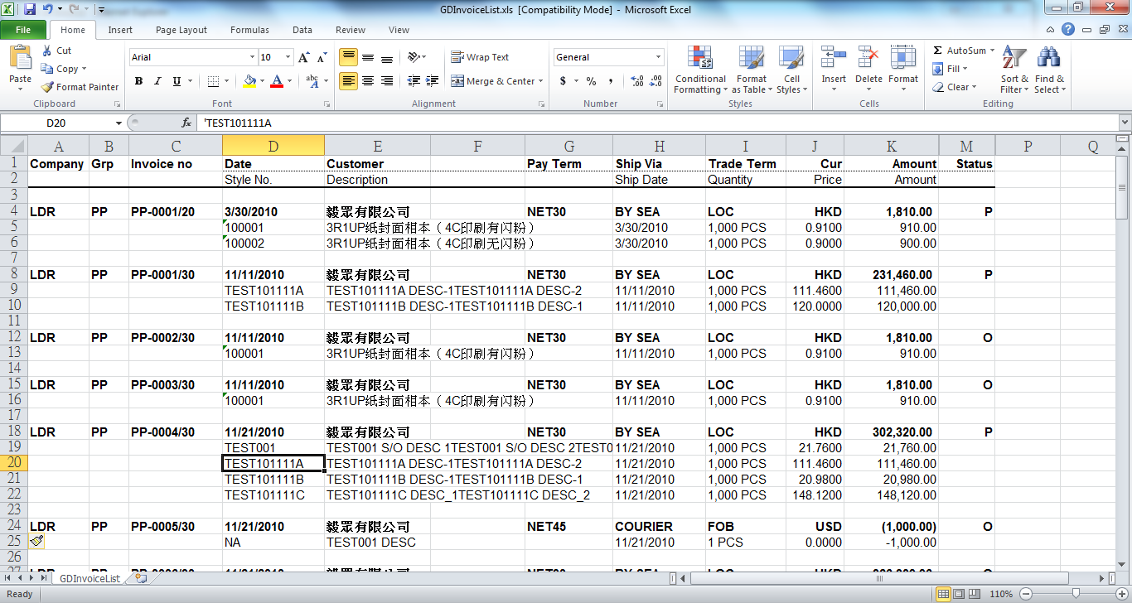Switch to the Formulas tab
The width and height of the screenshot is (1132, 603).
click(x=249, y=30)
